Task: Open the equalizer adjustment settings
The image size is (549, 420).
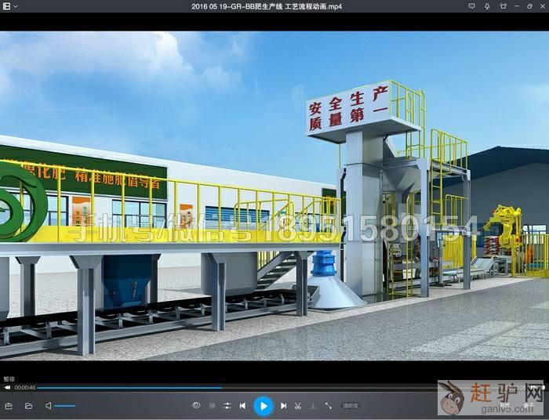Action: point(227,406)
